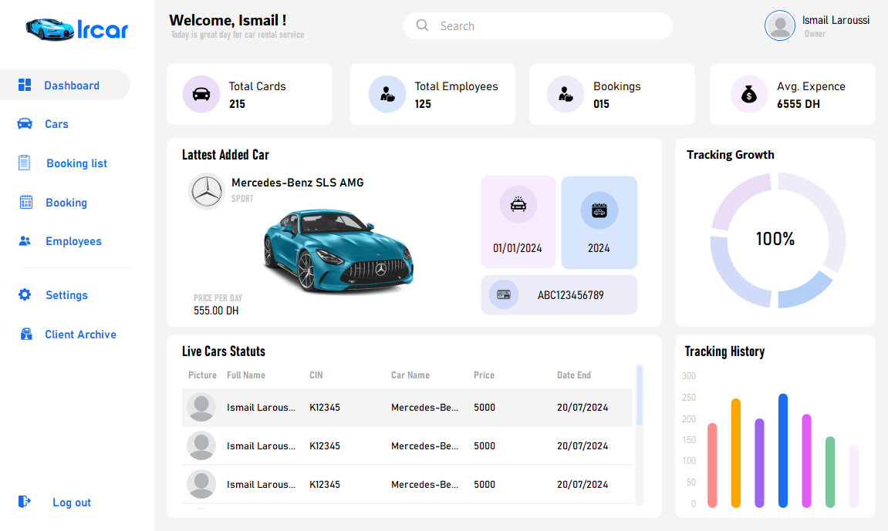
Task: Click the Total Cards car icon
Action: [x=201, y=94]
